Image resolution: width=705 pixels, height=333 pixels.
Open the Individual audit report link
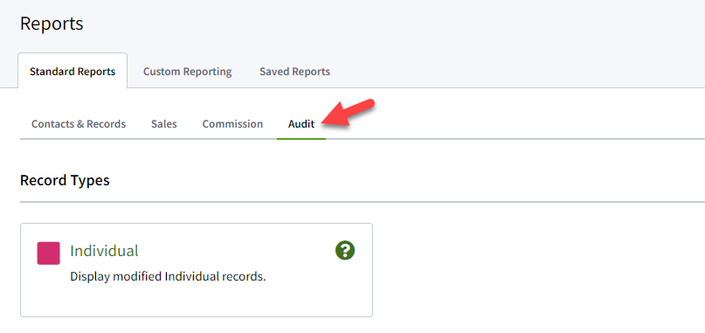point(104,251)
